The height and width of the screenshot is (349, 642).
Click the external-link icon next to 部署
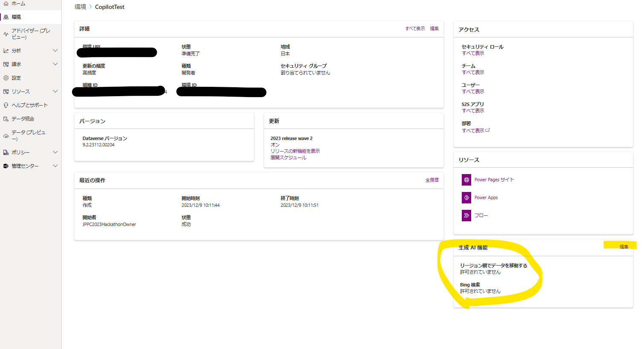[x=488, y=130]
